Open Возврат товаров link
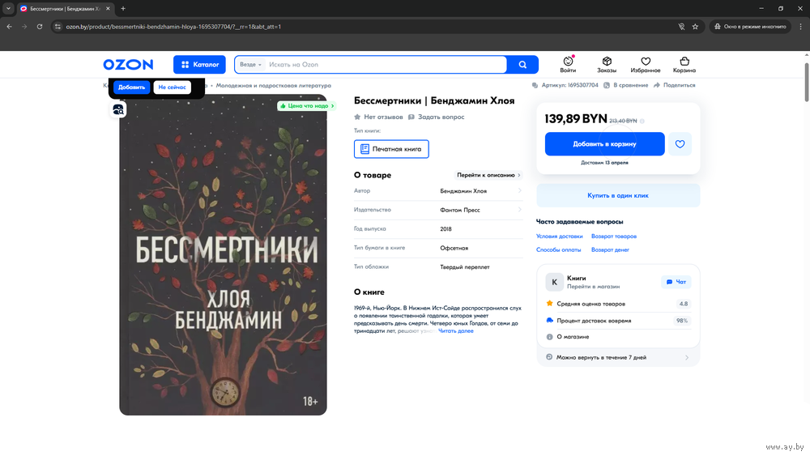 [x=614, y=237]
